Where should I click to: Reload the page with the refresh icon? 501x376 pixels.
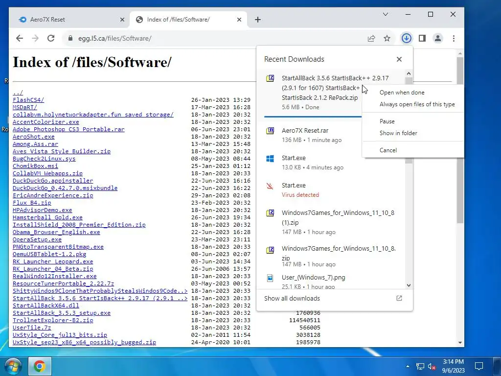(x=51, y=38)
